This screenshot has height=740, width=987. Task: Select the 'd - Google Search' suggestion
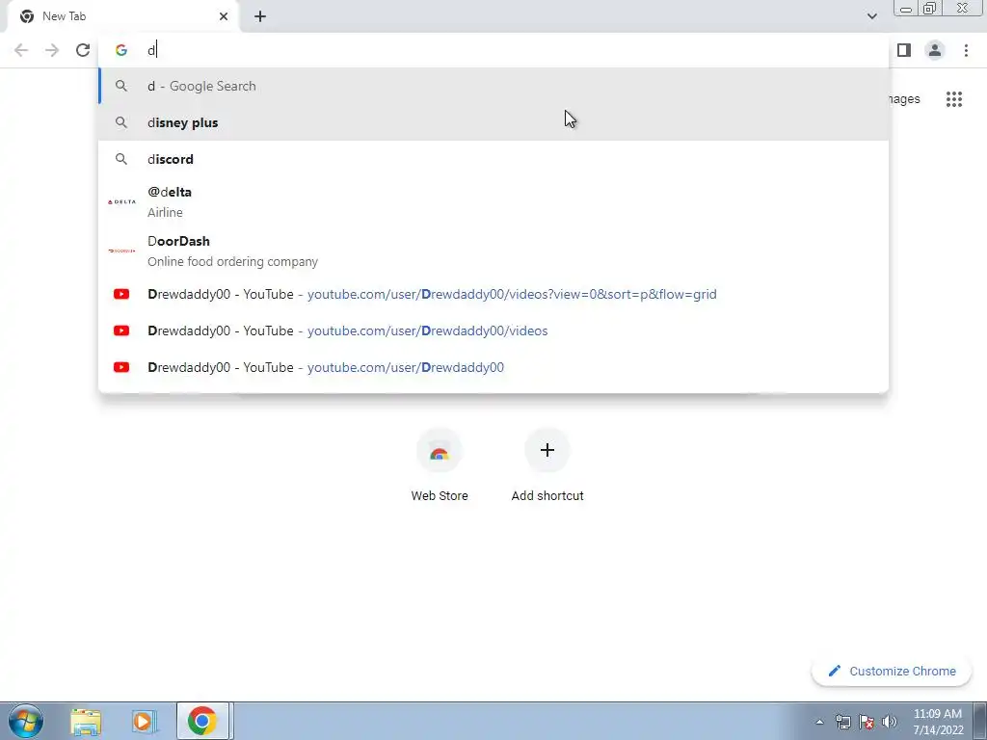pyautogui.click(x=493, y=86)
